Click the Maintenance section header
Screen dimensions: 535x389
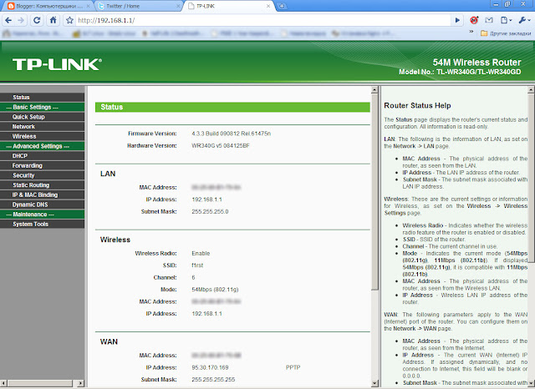pyautogui.click(x=43, y=215)
